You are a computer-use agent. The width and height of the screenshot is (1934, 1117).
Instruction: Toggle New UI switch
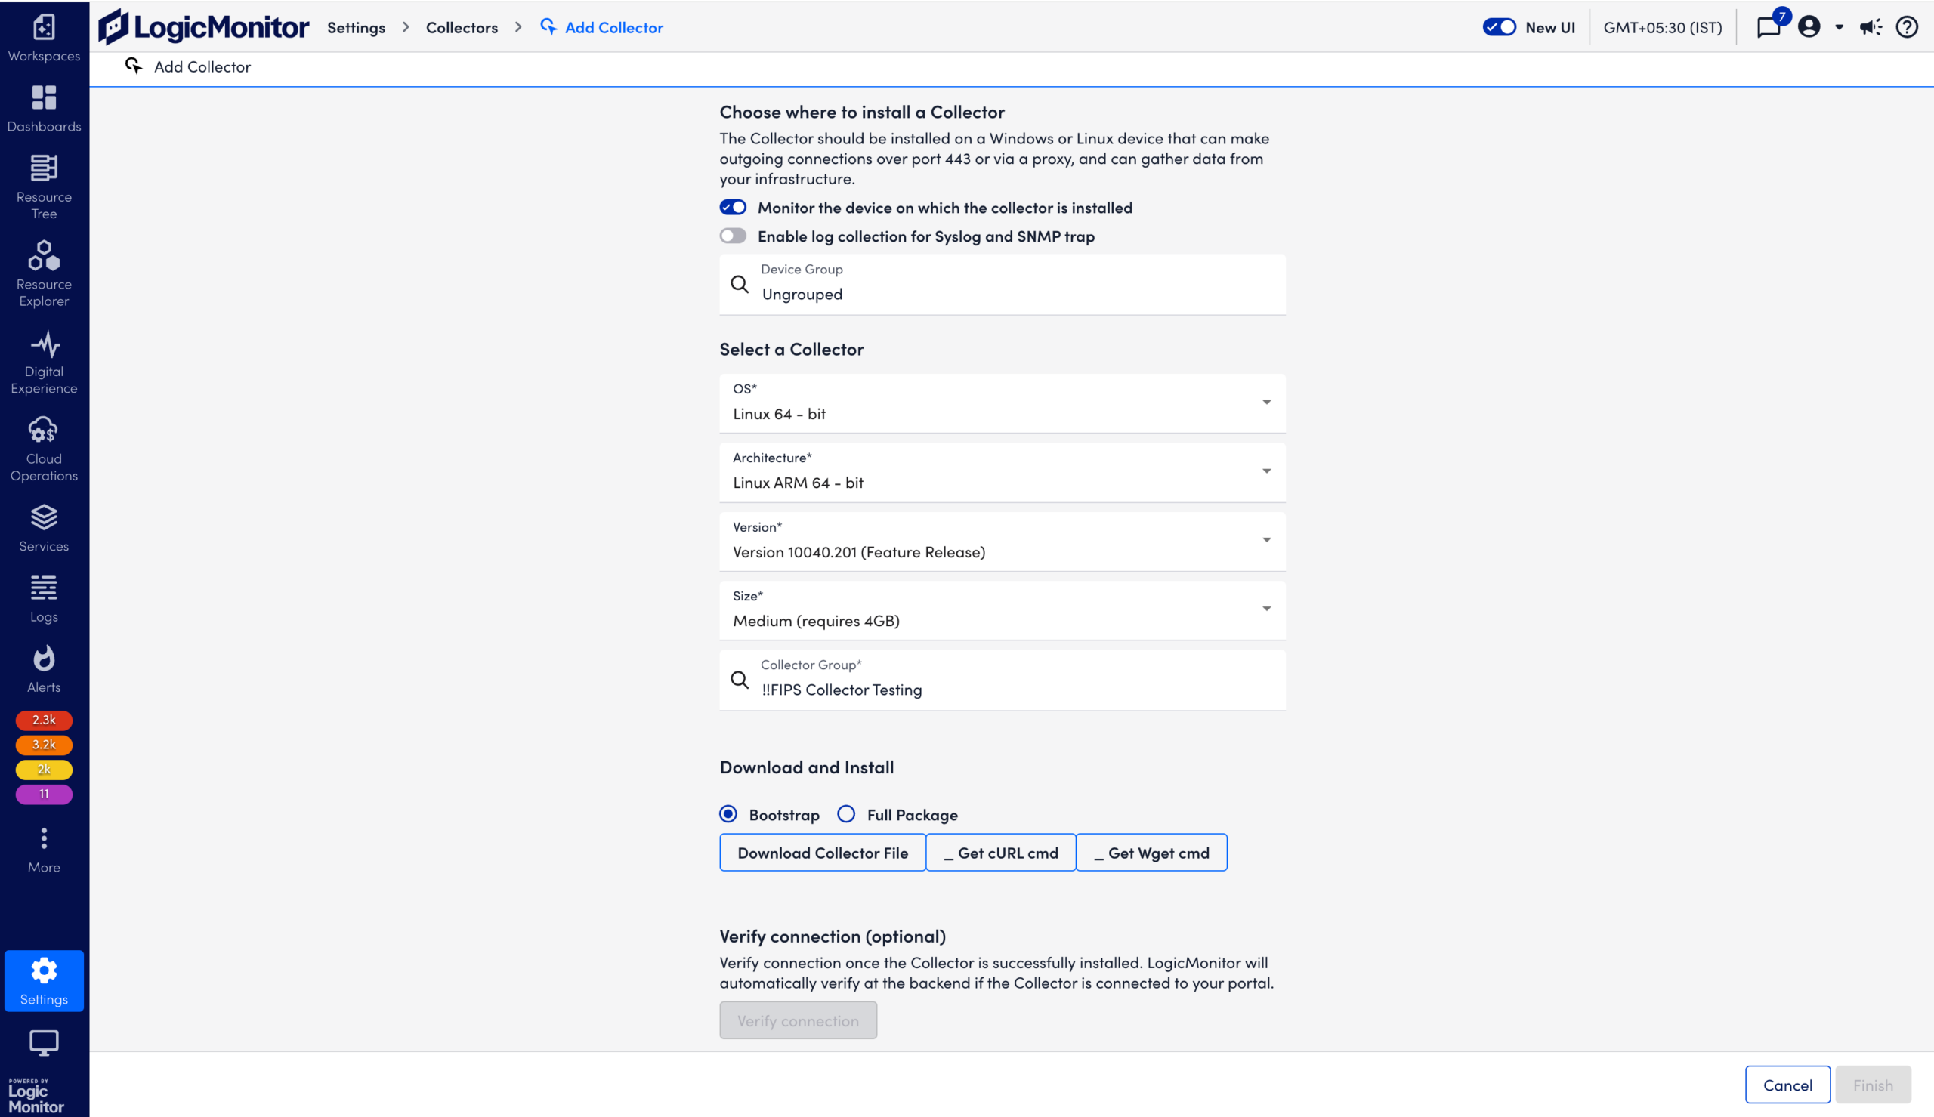(x=1499, y=27)
